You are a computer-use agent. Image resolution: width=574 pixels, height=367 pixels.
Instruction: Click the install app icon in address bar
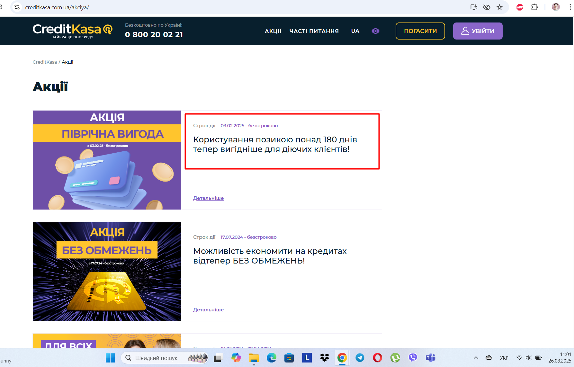(474, 7)
